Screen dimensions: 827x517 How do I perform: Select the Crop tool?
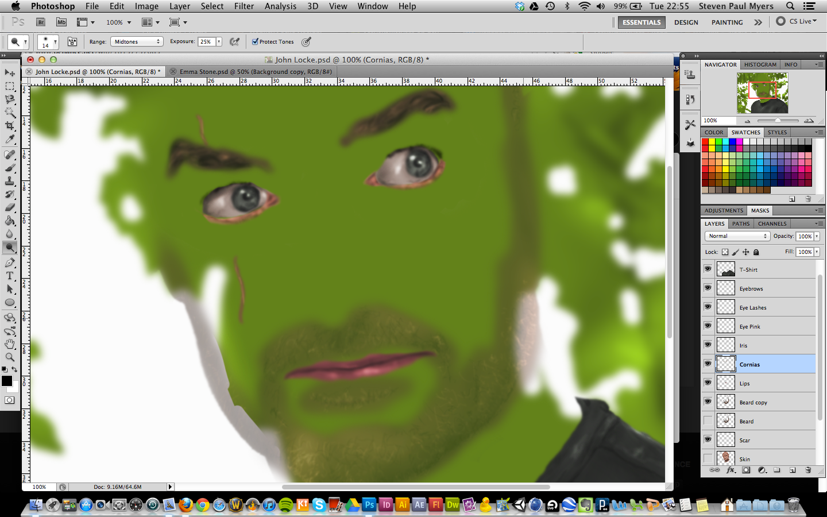pyautogui.click(x=10, y=126)
